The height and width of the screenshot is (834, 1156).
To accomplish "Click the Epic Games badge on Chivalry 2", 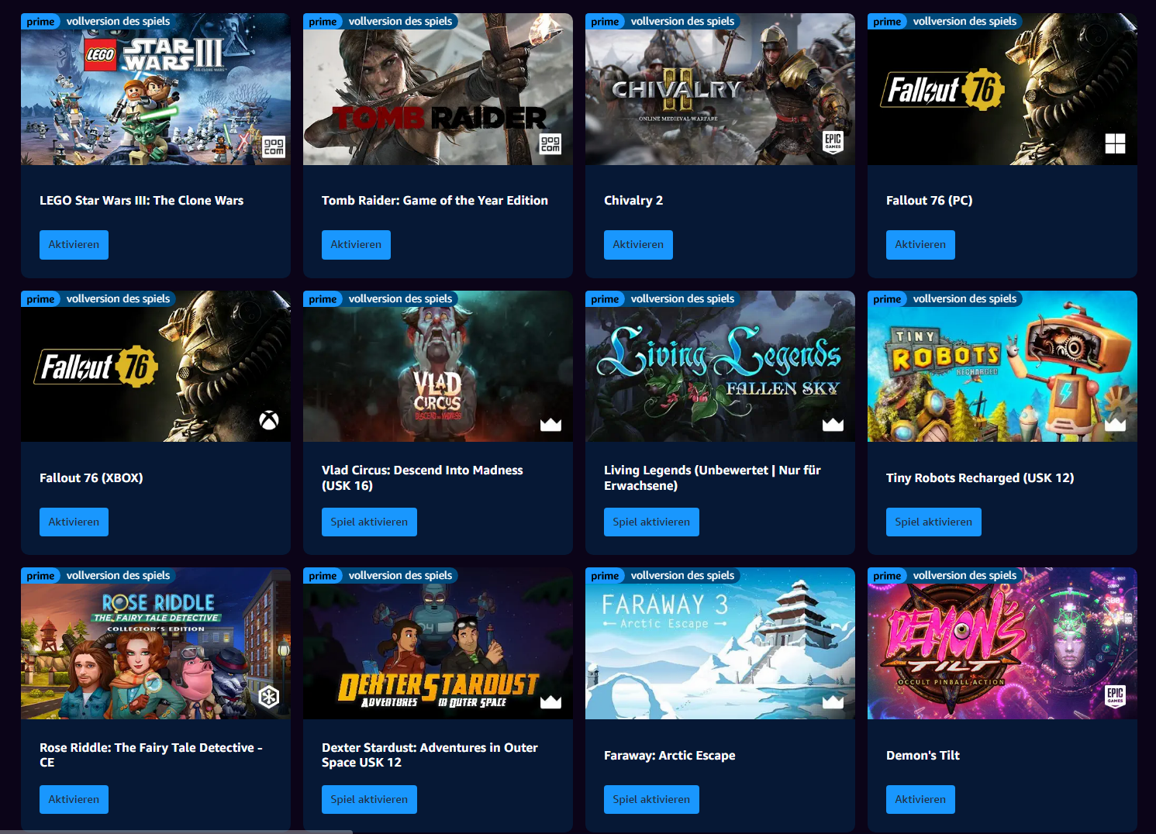I will tap(833, 142).
